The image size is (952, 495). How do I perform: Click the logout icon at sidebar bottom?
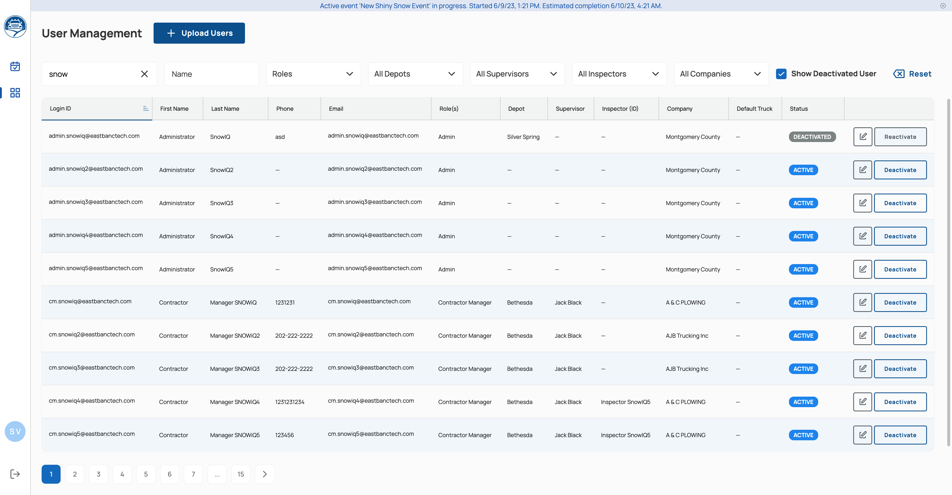coord(15,474)
